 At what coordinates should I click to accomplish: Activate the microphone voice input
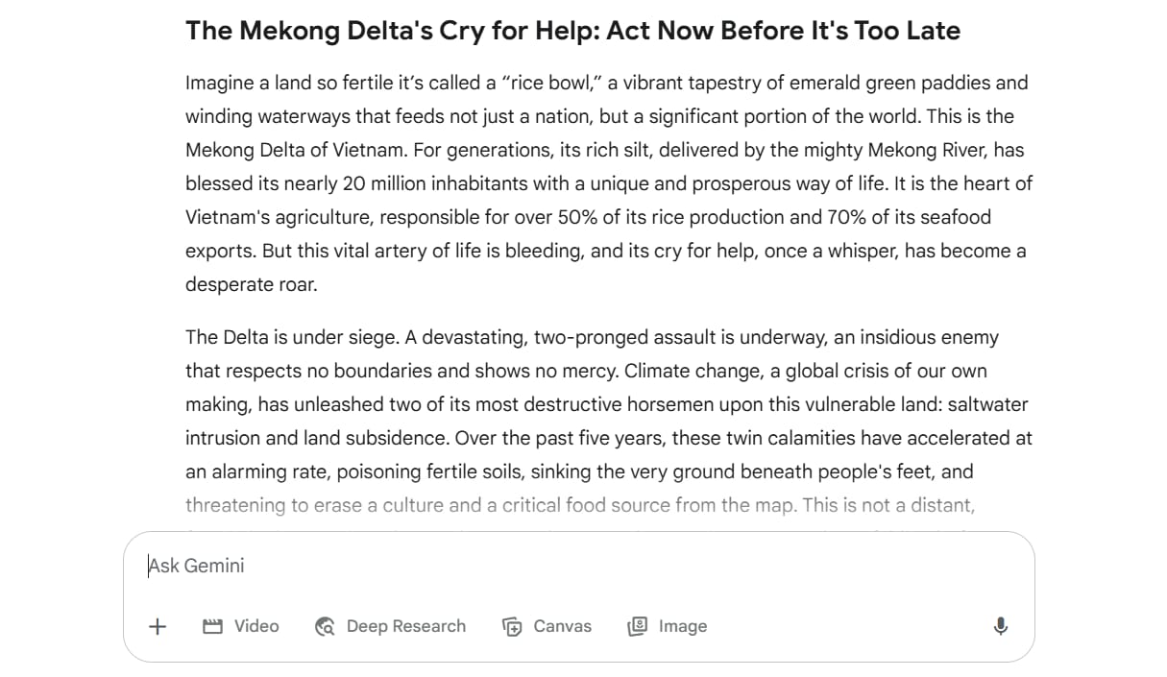click(1000, 626)
